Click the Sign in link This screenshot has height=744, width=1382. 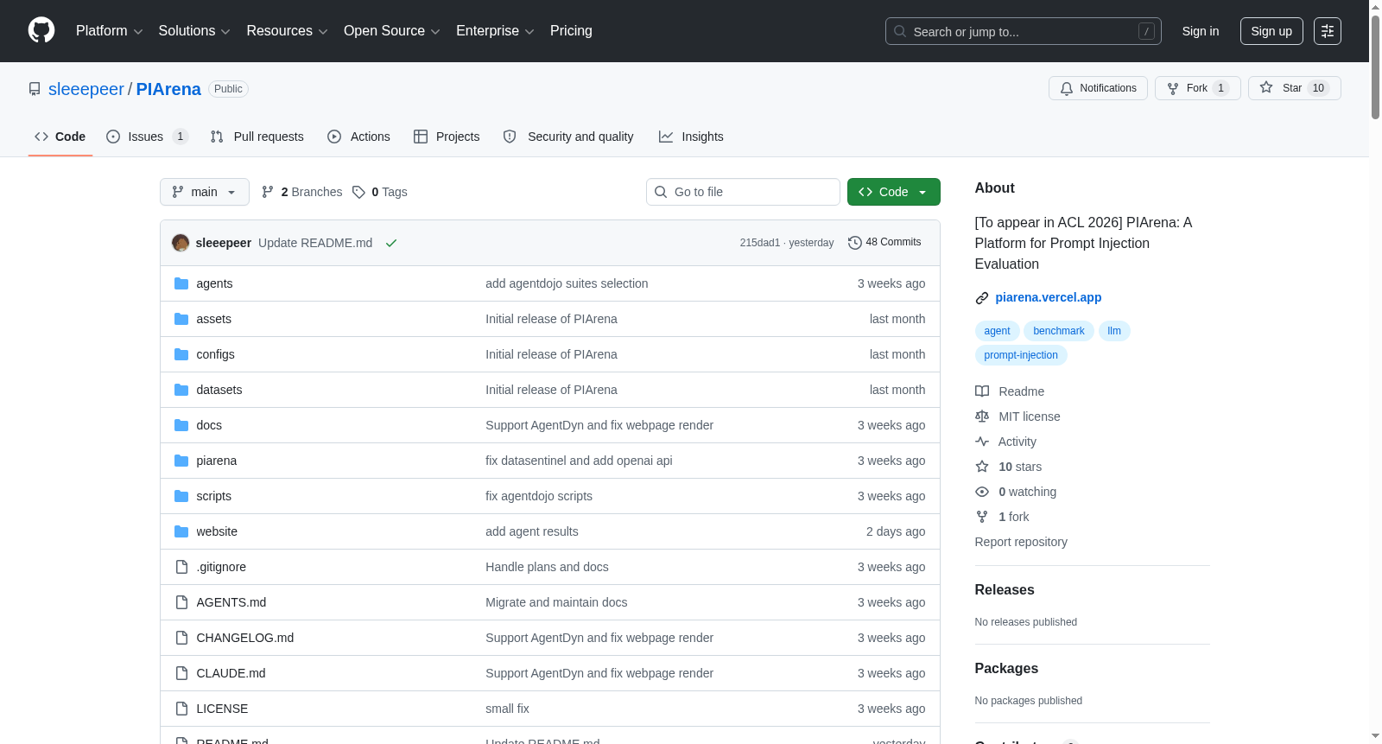point(1201,31)
